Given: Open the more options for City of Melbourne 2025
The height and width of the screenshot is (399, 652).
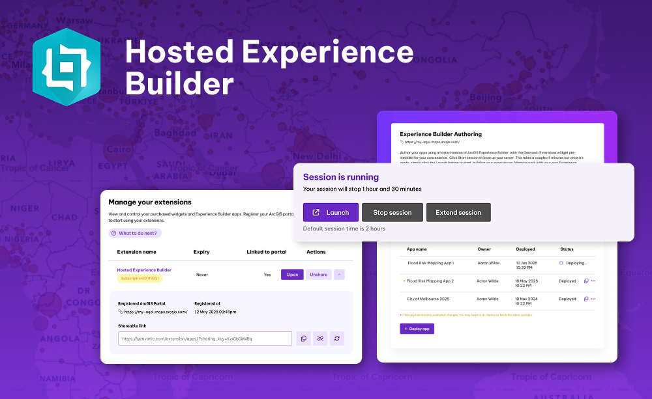Looking at the screenshot, I should pos(593,299).
